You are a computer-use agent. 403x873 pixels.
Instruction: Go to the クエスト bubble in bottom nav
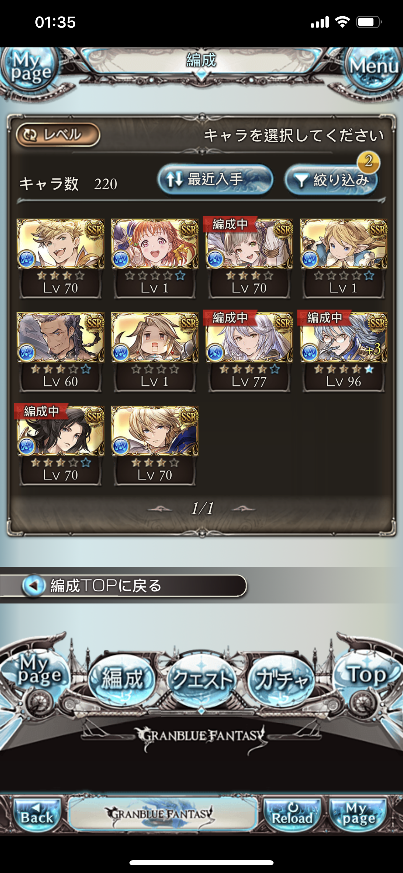tap(201, 679)
